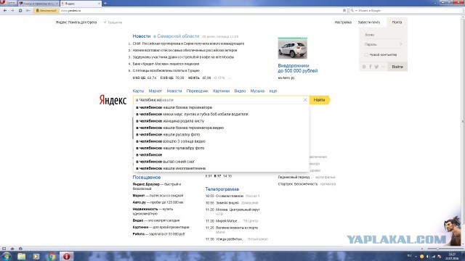Open Карты service link

click(x=138, y=91)
